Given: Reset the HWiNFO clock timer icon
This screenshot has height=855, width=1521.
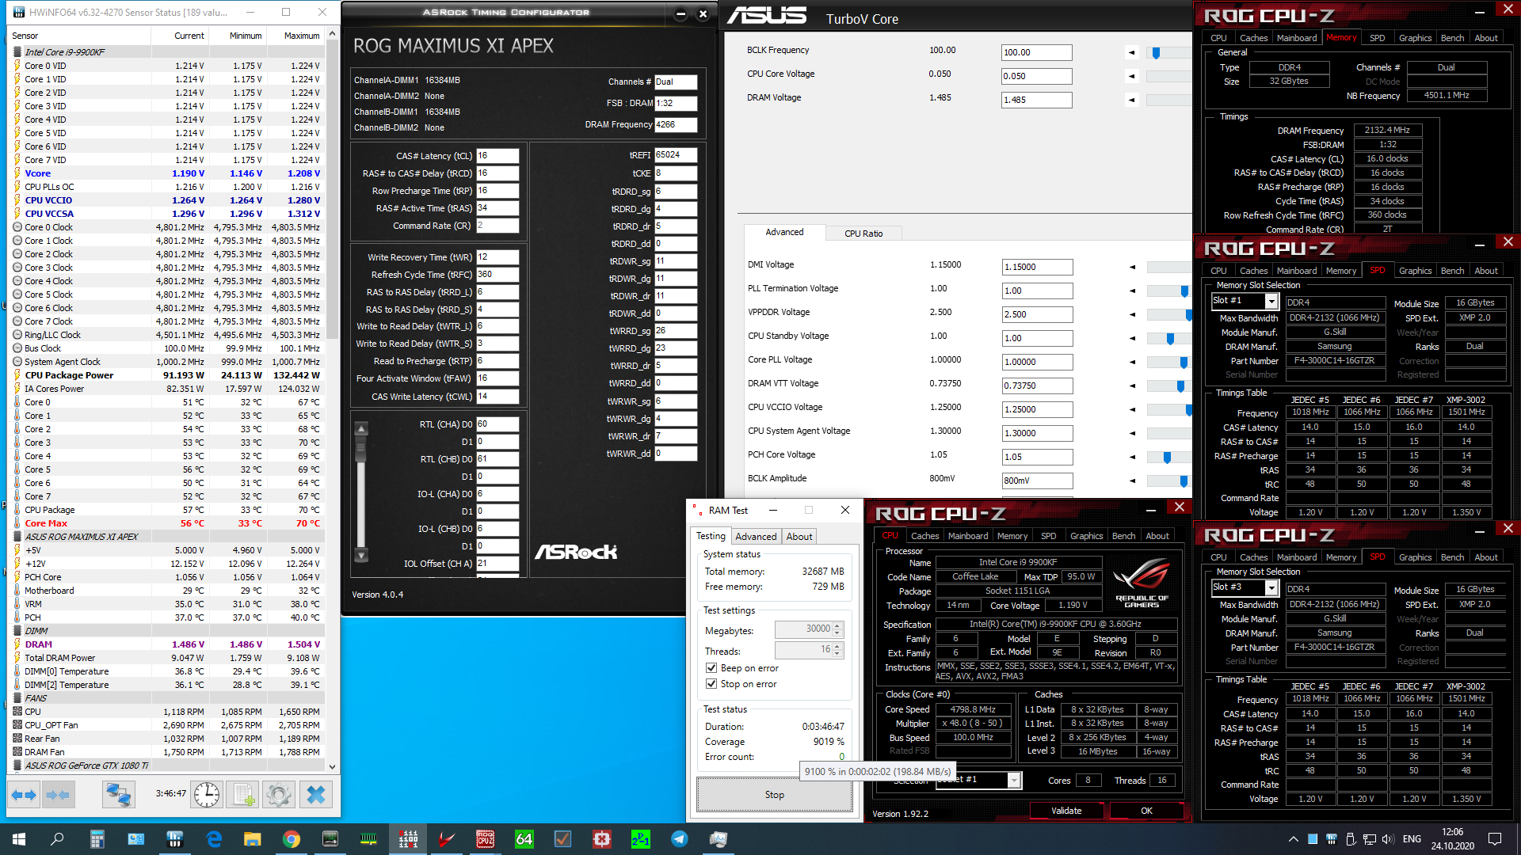Looking at the screenshot, I should tap(207, 795).
